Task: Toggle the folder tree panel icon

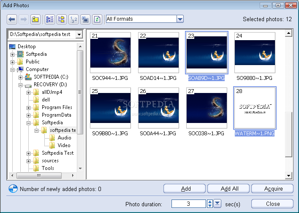Action: click(62, 19)
